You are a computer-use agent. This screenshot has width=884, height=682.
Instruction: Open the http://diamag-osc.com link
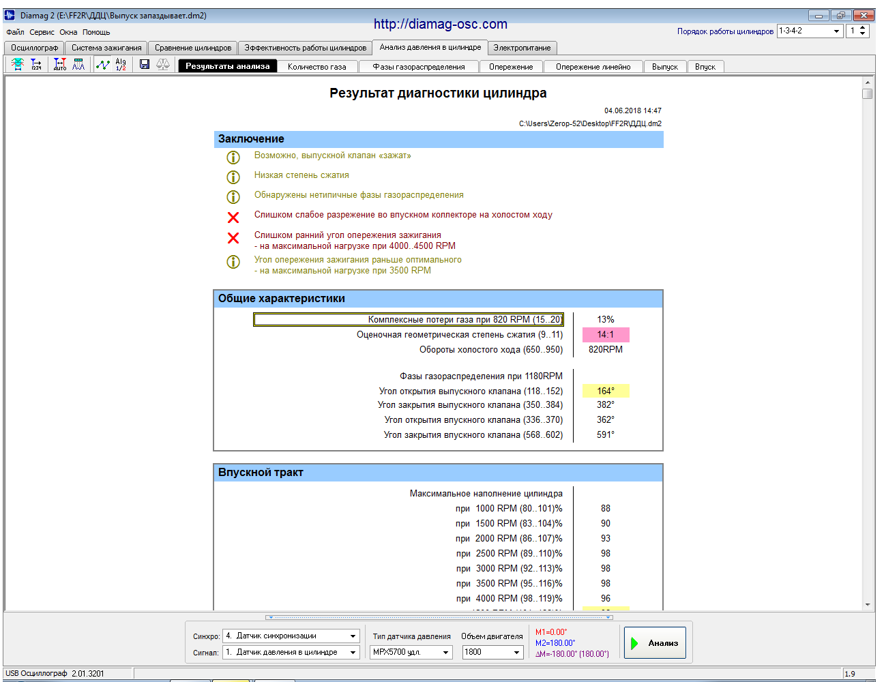(x=441, y=24)
